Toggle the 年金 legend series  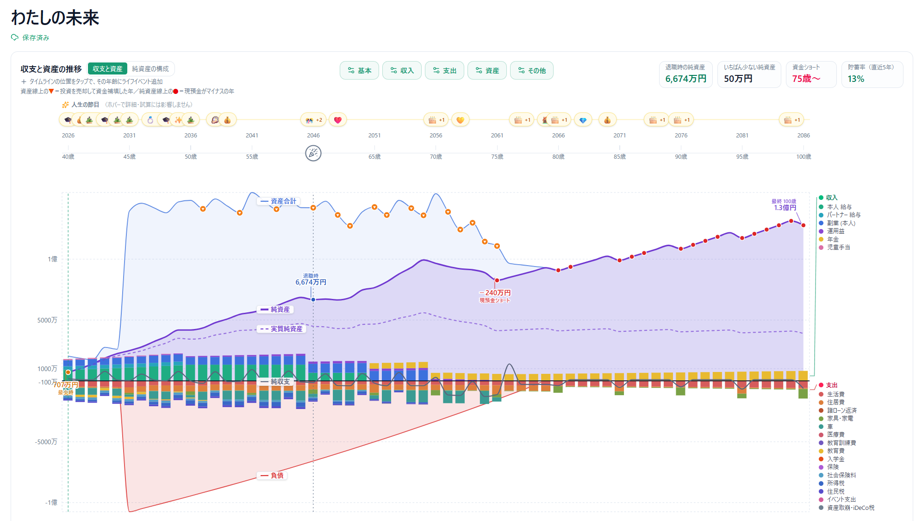pos(829,239)
